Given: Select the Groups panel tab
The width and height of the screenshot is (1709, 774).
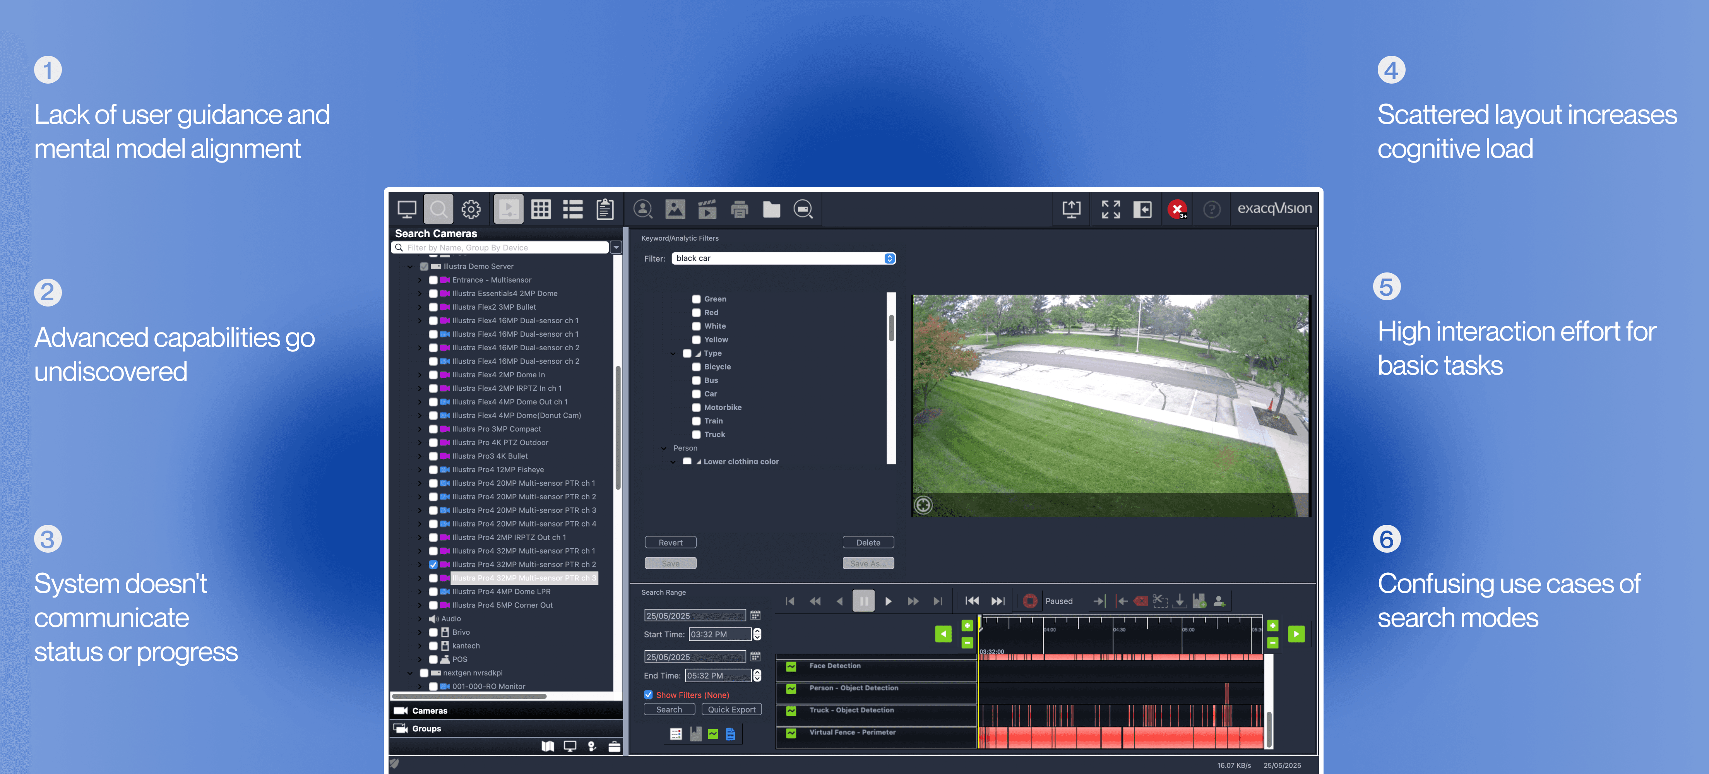Looking at the screenshot, I should pyautogui.click(x=426, y=728).
